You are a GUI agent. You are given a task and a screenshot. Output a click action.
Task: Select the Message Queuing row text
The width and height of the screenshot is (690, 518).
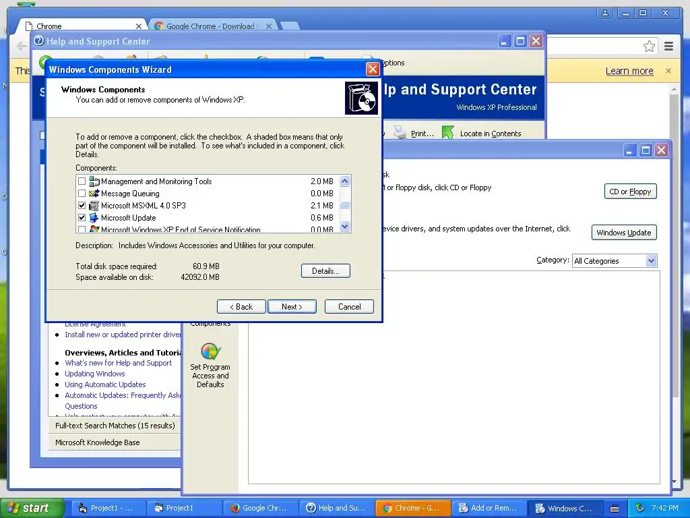130,194
